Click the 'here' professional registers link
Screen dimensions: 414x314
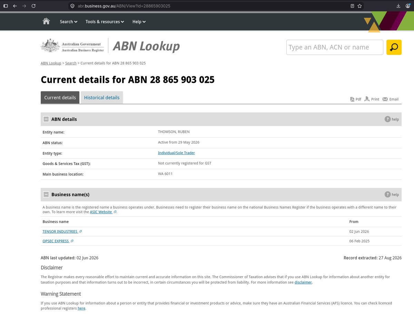click(81, 308)
